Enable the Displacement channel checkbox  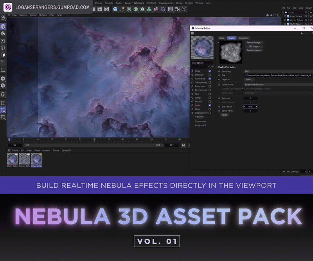210,113
